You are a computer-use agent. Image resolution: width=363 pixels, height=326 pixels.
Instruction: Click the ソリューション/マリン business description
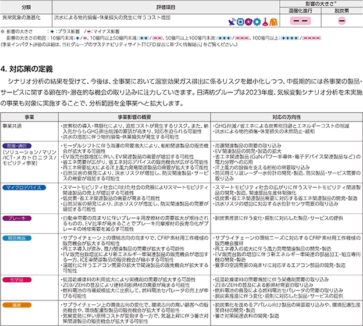30,157
